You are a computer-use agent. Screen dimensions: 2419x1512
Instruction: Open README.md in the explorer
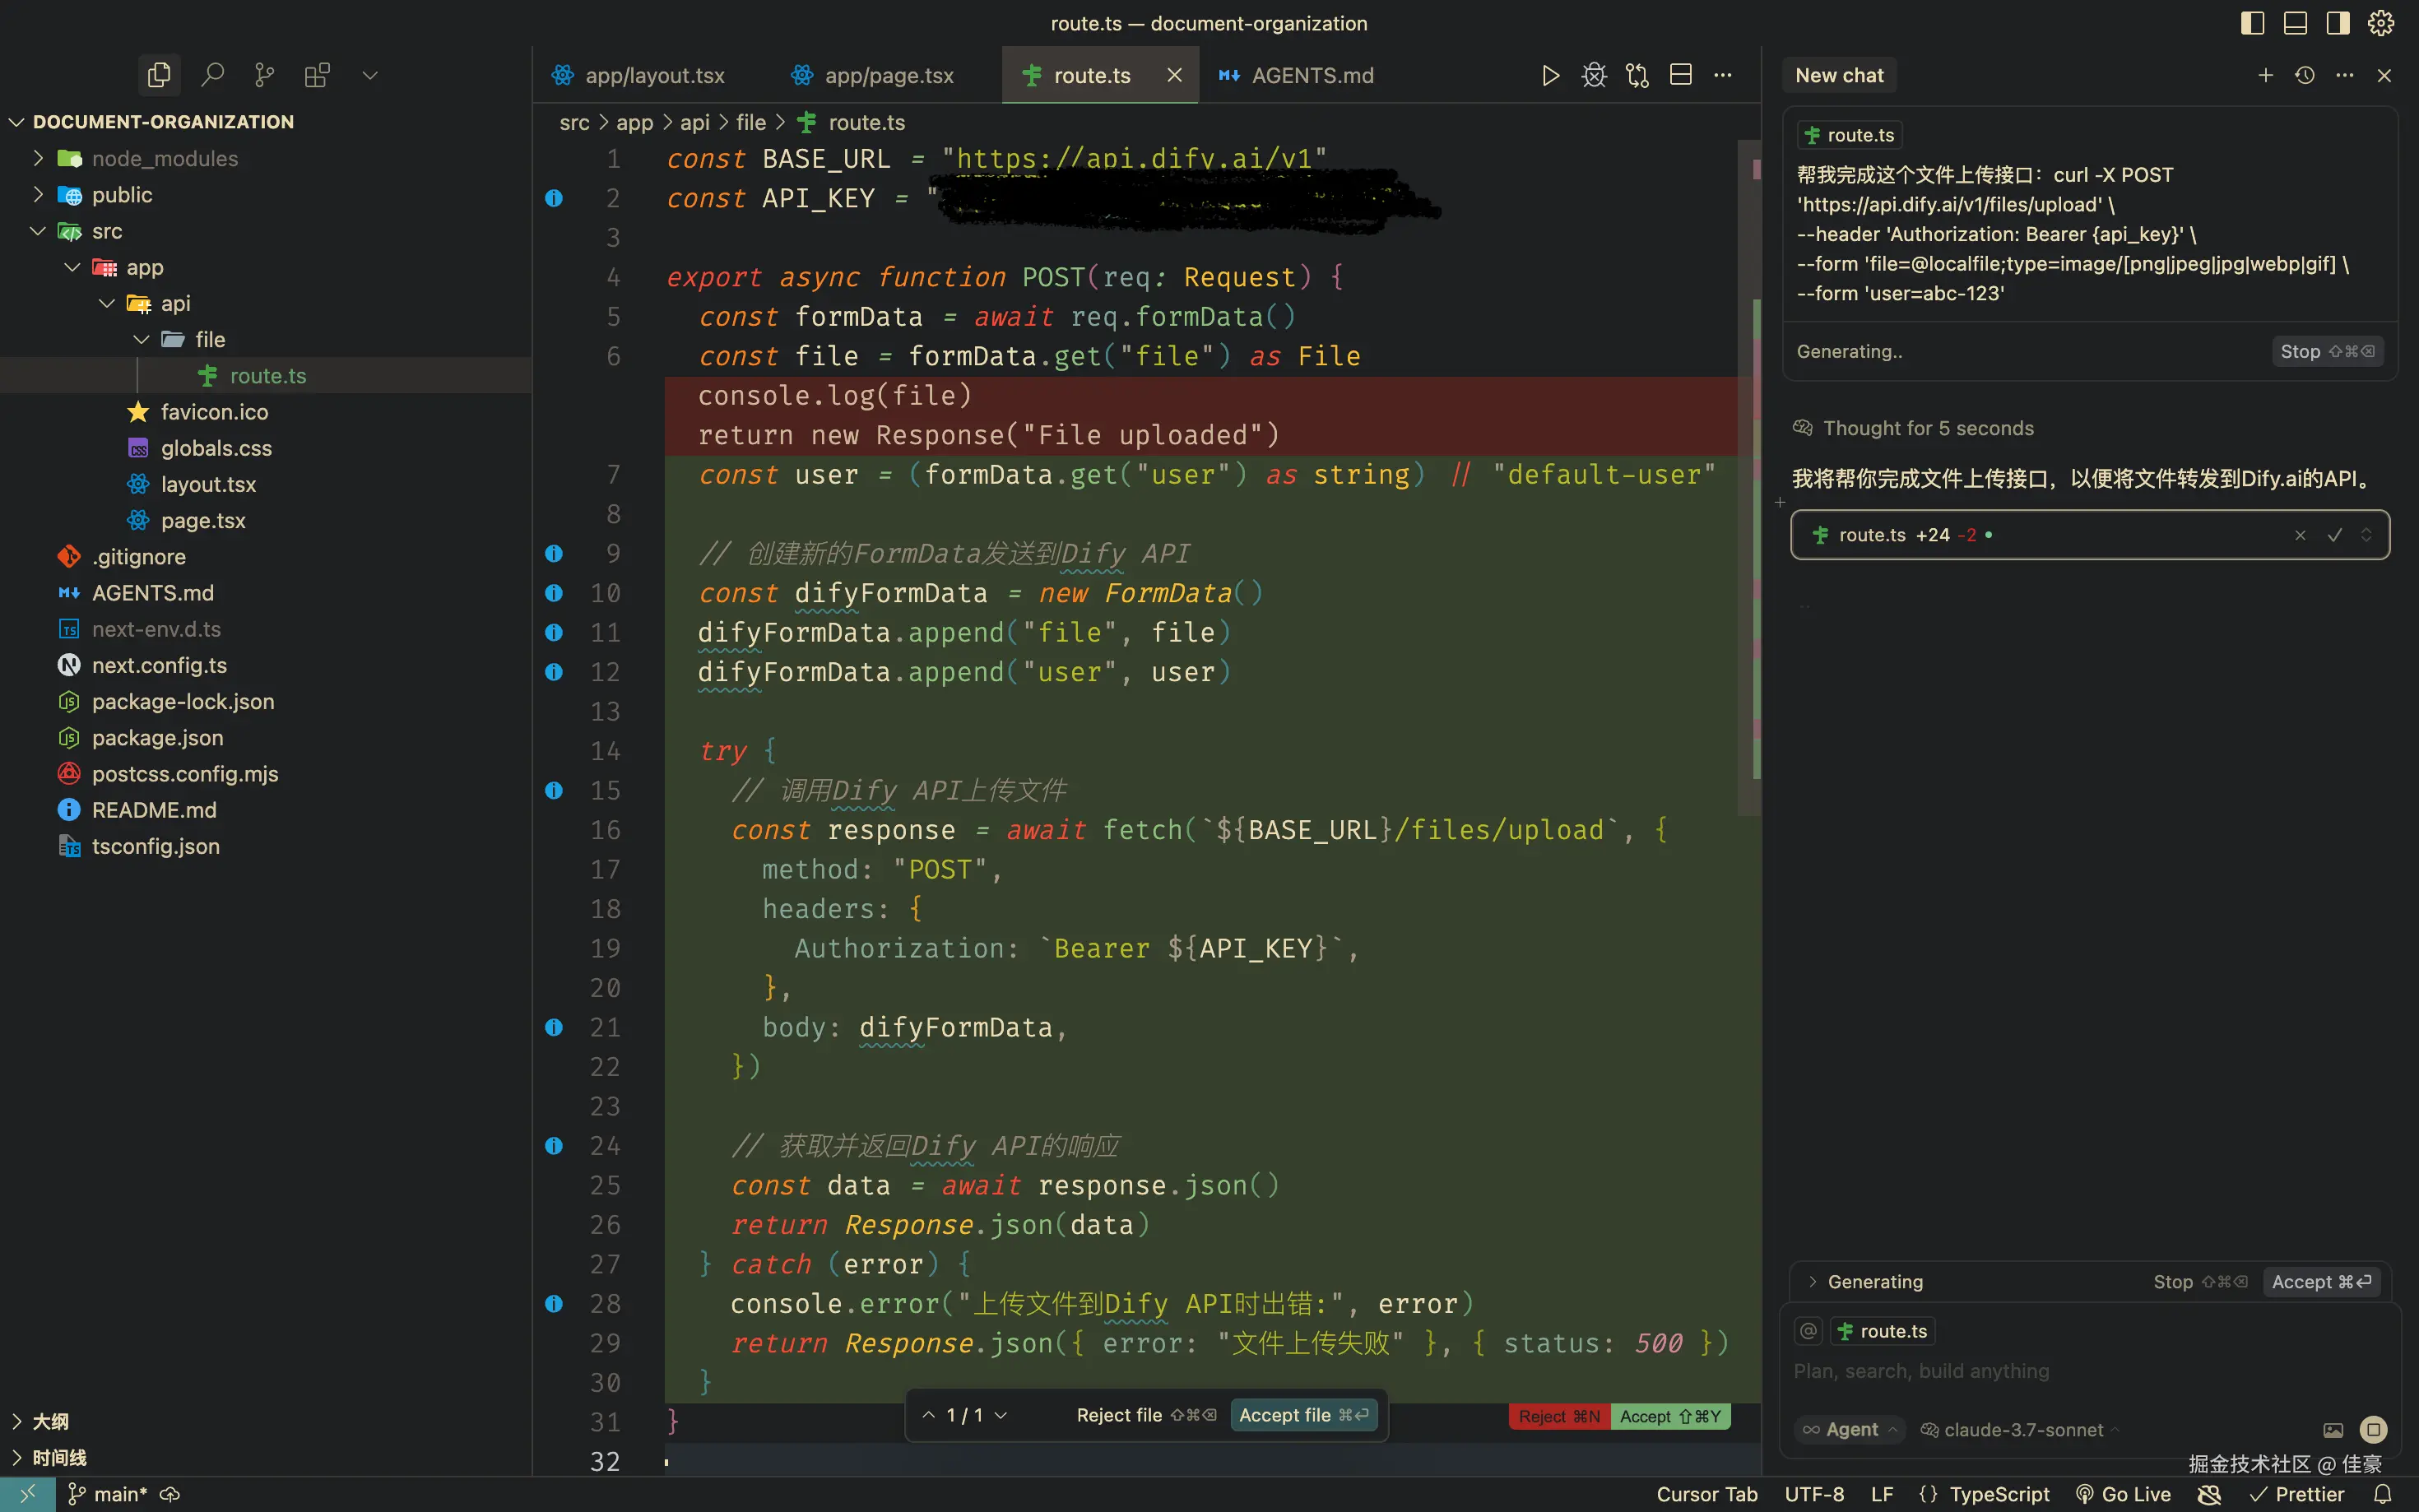pos(154,810)
